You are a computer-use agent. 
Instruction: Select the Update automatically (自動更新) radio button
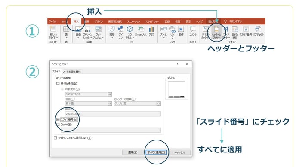click(x=62, y=89)
